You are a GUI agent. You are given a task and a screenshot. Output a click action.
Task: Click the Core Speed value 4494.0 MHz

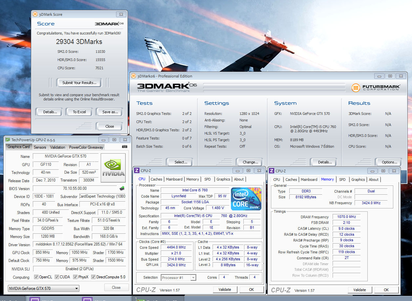(x=176, y=247)
